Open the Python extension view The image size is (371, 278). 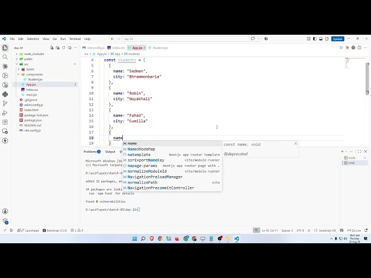tap(5, 94)
